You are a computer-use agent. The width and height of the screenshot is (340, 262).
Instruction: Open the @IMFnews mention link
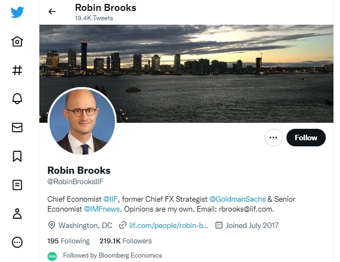[102, 209]
